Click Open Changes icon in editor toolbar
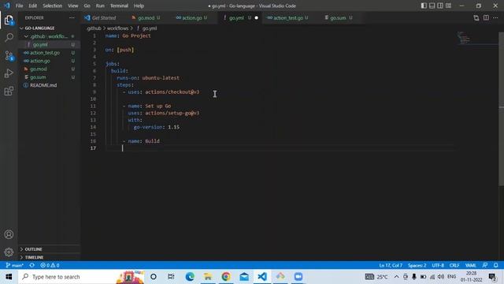 point(476,18)
